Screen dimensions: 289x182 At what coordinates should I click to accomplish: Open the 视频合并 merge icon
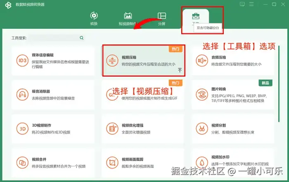(22, 163)
